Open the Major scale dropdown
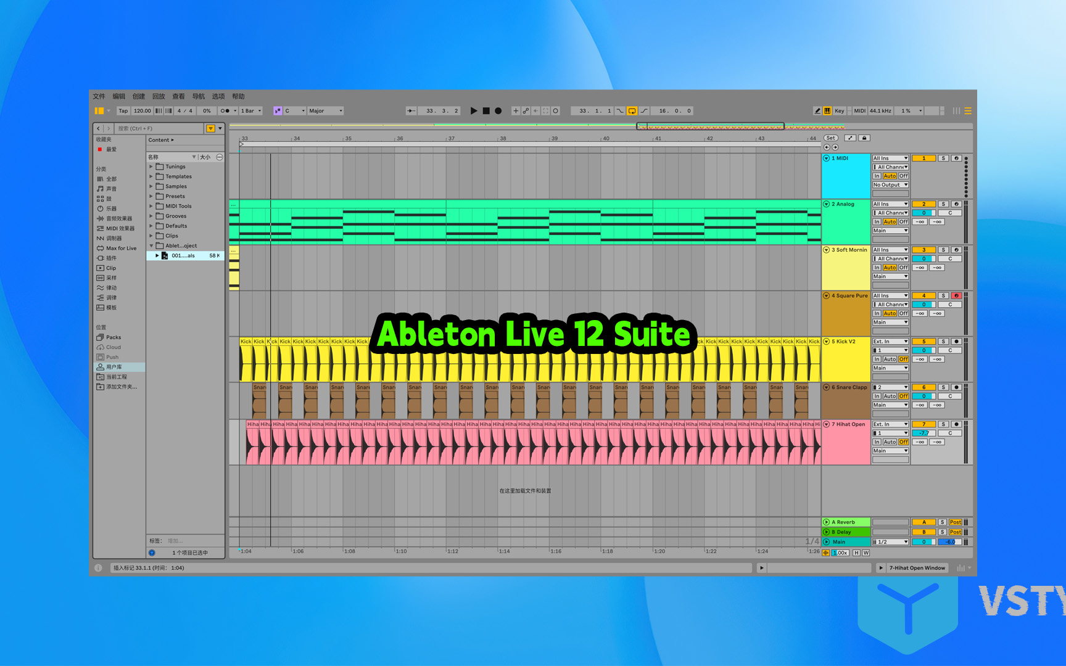1066x666 pixels. point(326,111)
